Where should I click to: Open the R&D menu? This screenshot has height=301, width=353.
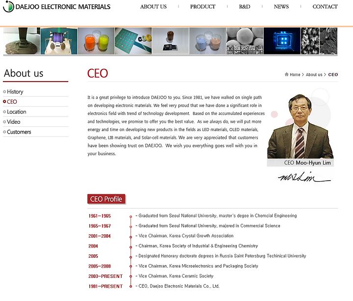245,7
